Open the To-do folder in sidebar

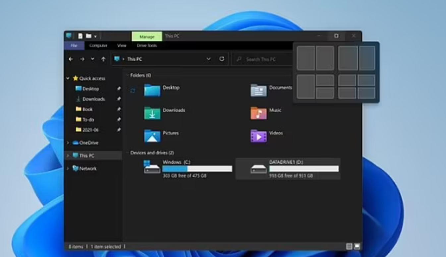(x=85, y=119)
